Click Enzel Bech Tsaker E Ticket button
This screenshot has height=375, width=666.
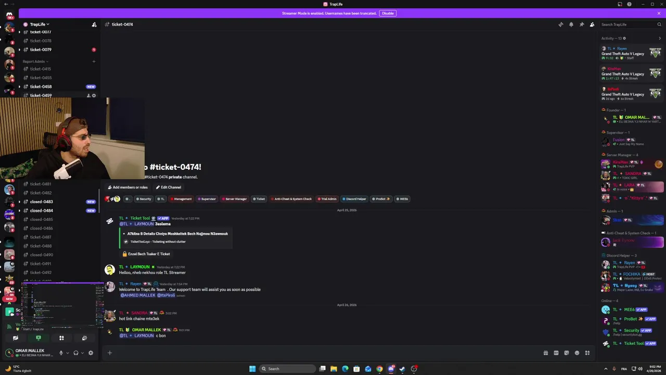(x=146, y=254)
